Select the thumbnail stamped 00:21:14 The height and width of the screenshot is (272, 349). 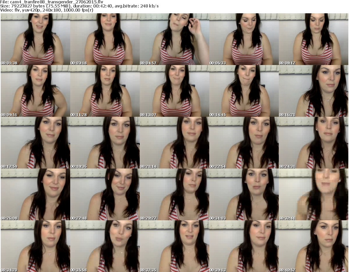pos(174,143)
